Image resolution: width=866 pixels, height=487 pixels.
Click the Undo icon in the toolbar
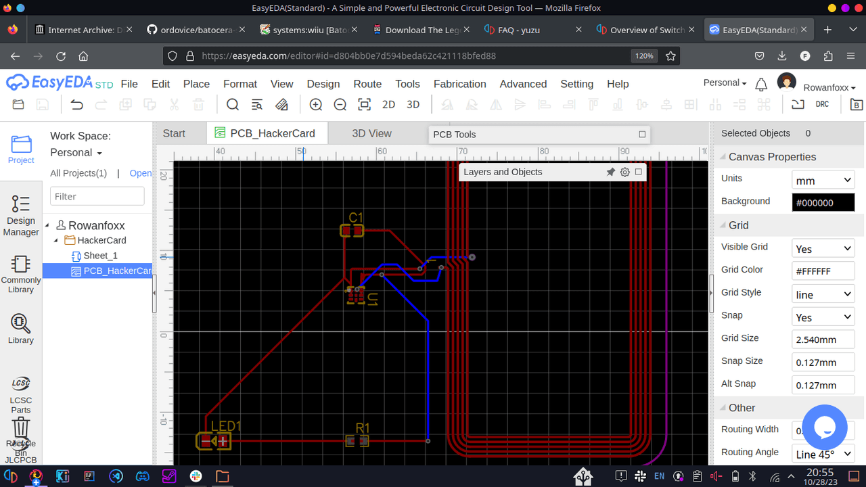[76, 105]
